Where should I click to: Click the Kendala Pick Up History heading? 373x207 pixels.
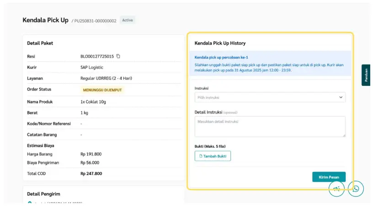220,43
